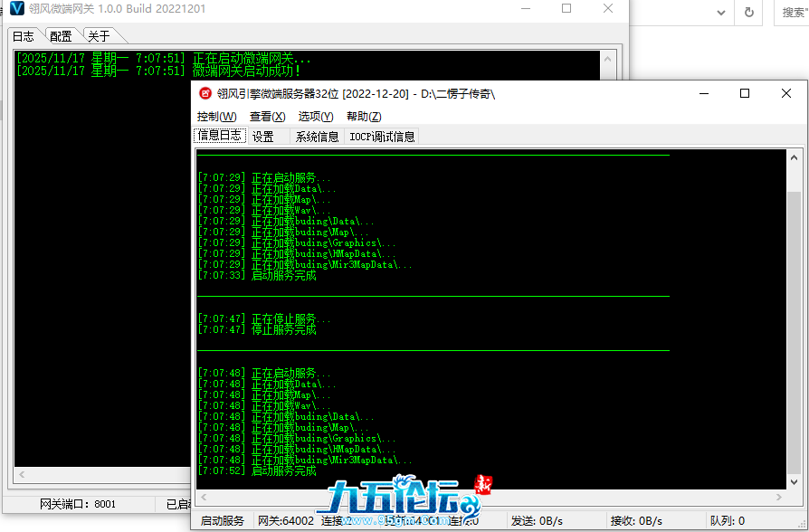The width and height of the screenshot is (809, 532).
Task: Select the gateway 配置 tab
Action: (x=61, y=36)
